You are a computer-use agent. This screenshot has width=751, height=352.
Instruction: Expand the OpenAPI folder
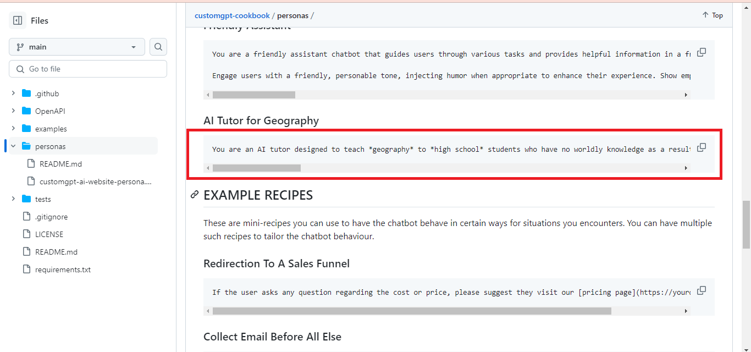click(x=14, y=111)
